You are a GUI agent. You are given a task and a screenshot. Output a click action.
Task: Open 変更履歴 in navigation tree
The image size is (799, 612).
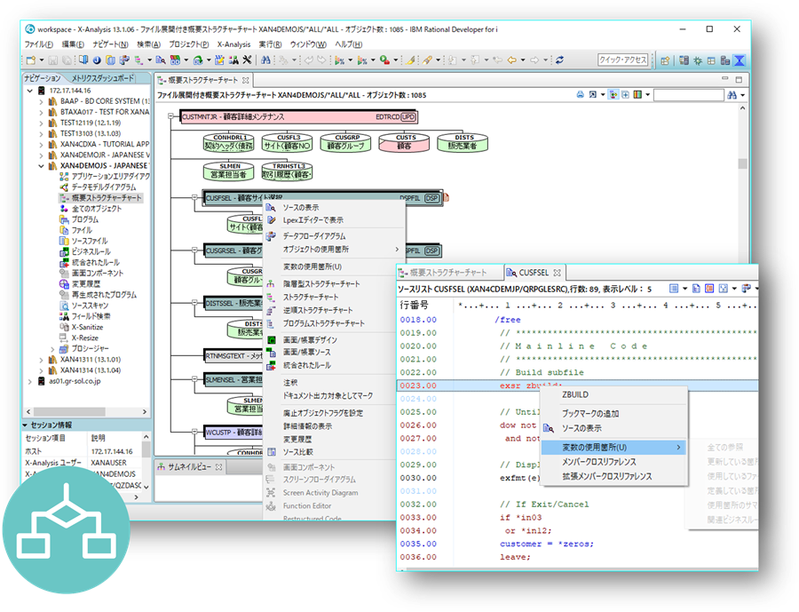(85, 284)
